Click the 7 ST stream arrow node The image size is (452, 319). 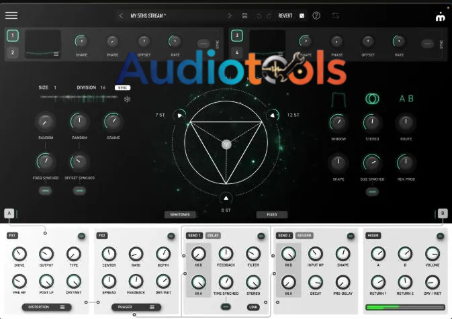point(179,116)
